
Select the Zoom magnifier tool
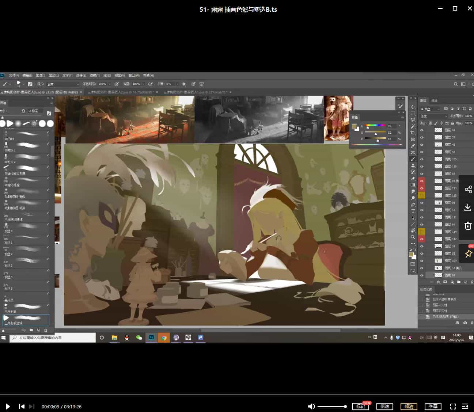413,237
